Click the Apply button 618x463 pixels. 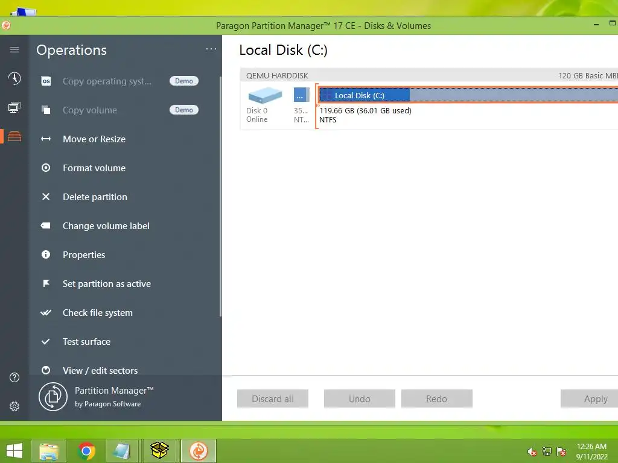tap(589, 399)
